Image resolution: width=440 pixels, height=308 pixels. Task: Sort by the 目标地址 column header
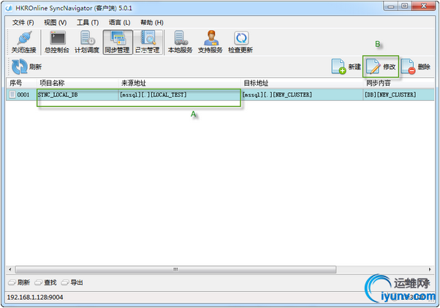(x=302, y=83)
